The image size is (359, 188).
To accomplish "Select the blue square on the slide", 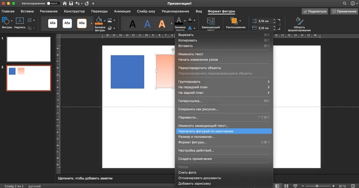I will [x=127, y=72].
